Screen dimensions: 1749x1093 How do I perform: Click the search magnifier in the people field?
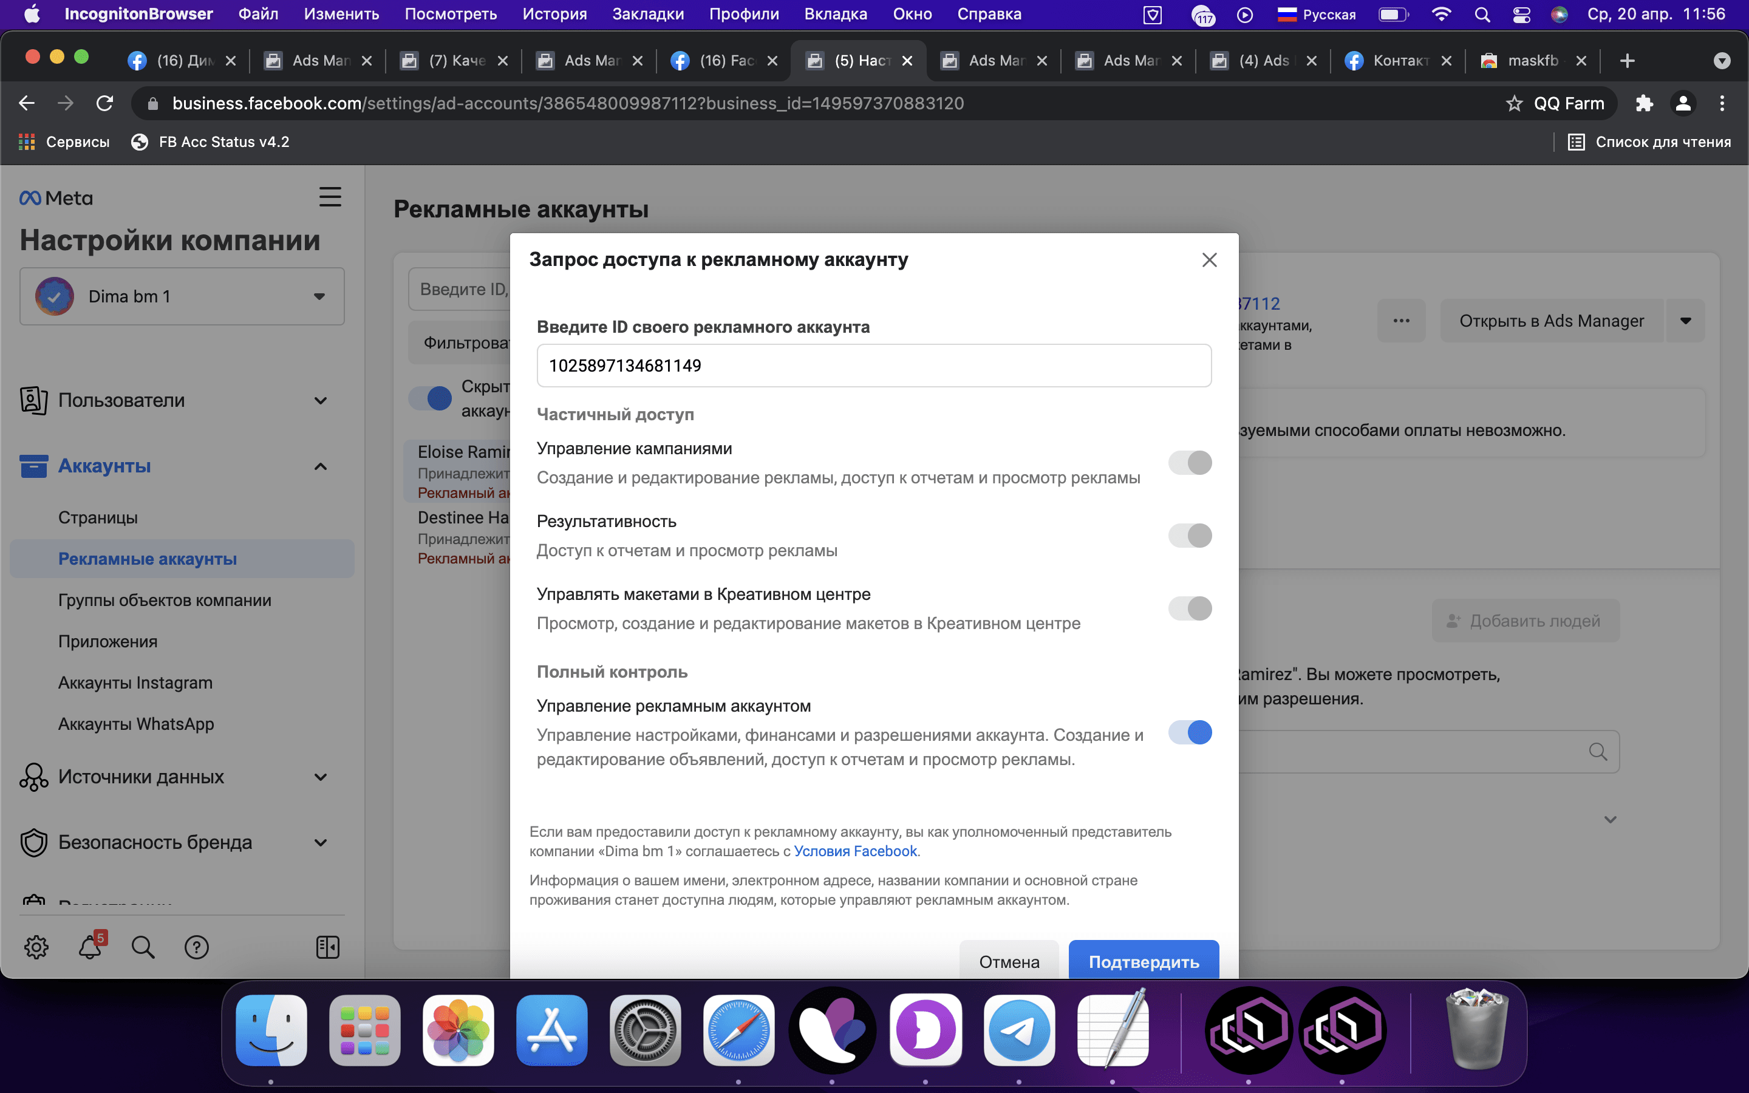(x=1598, y=752)
